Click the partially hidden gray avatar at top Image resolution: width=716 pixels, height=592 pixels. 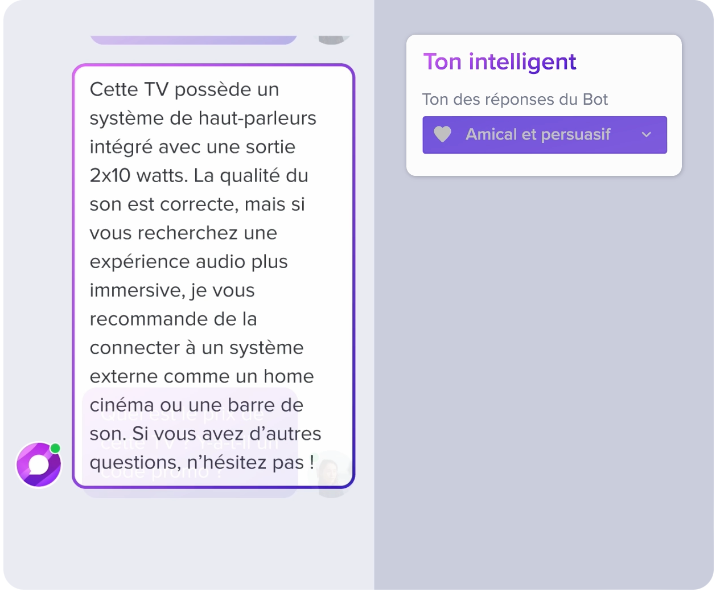(332, 40)
